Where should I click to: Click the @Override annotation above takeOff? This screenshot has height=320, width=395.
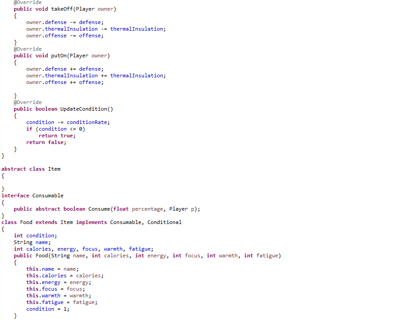28,2
